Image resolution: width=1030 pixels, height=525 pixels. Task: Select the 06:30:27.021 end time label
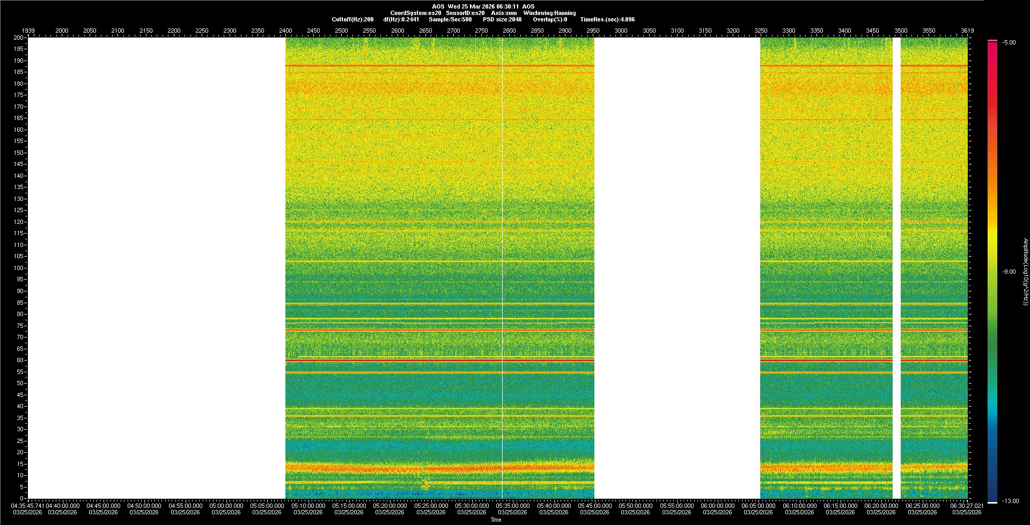(966, 506)
